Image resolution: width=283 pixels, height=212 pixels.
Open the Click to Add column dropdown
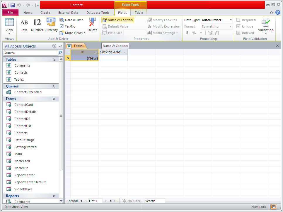tap(125, 52)
